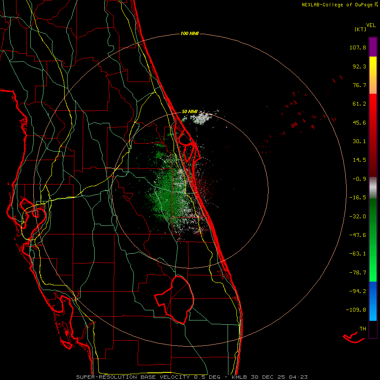Viewport: 380px width, 380px height.
Task: Select the 76.7 legend value
Action: pyautogui.click(x=359, y=85)
